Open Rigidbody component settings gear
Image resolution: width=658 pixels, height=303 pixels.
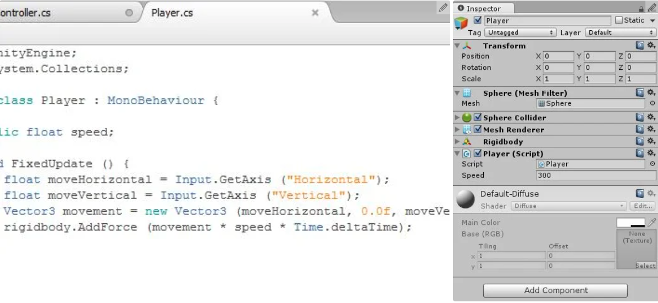pyautogui.click(x=651, y=141)
